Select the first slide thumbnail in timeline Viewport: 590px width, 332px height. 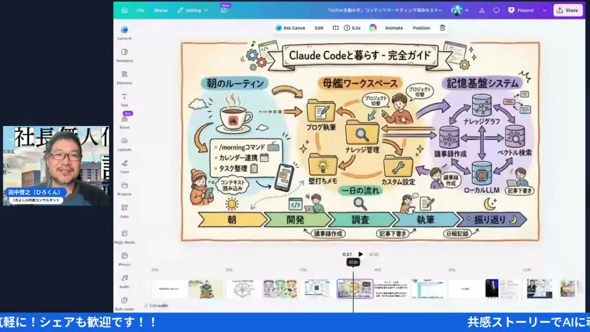point(169,289)
